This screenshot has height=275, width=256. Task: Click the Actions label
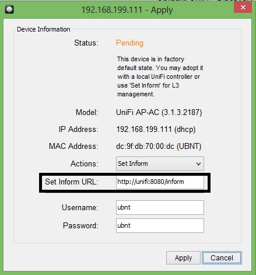85,163
